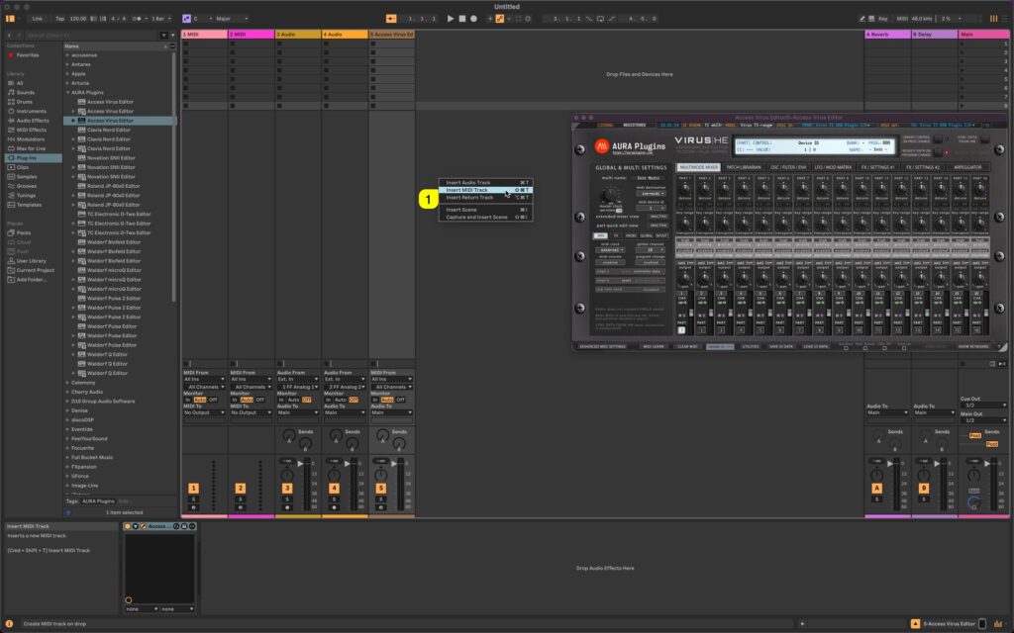Enable MIDI mapping mode with the MIDI icon
Viewport: 1014px width, 633px height.
coord(902,17)
